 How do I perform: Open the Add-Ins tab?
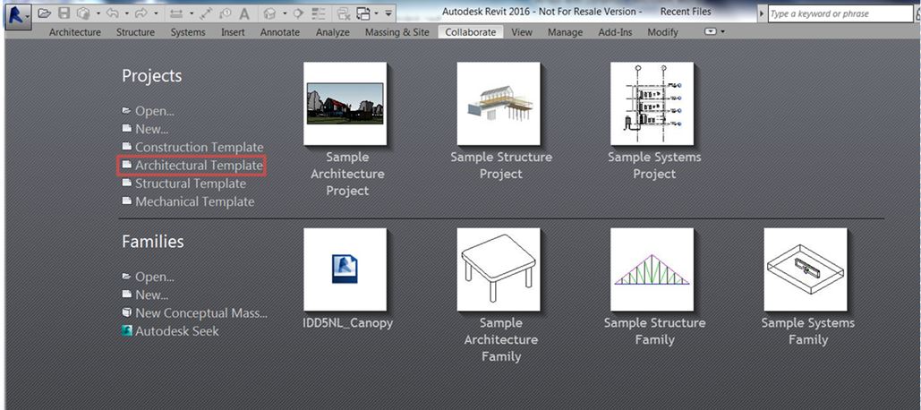615,32
